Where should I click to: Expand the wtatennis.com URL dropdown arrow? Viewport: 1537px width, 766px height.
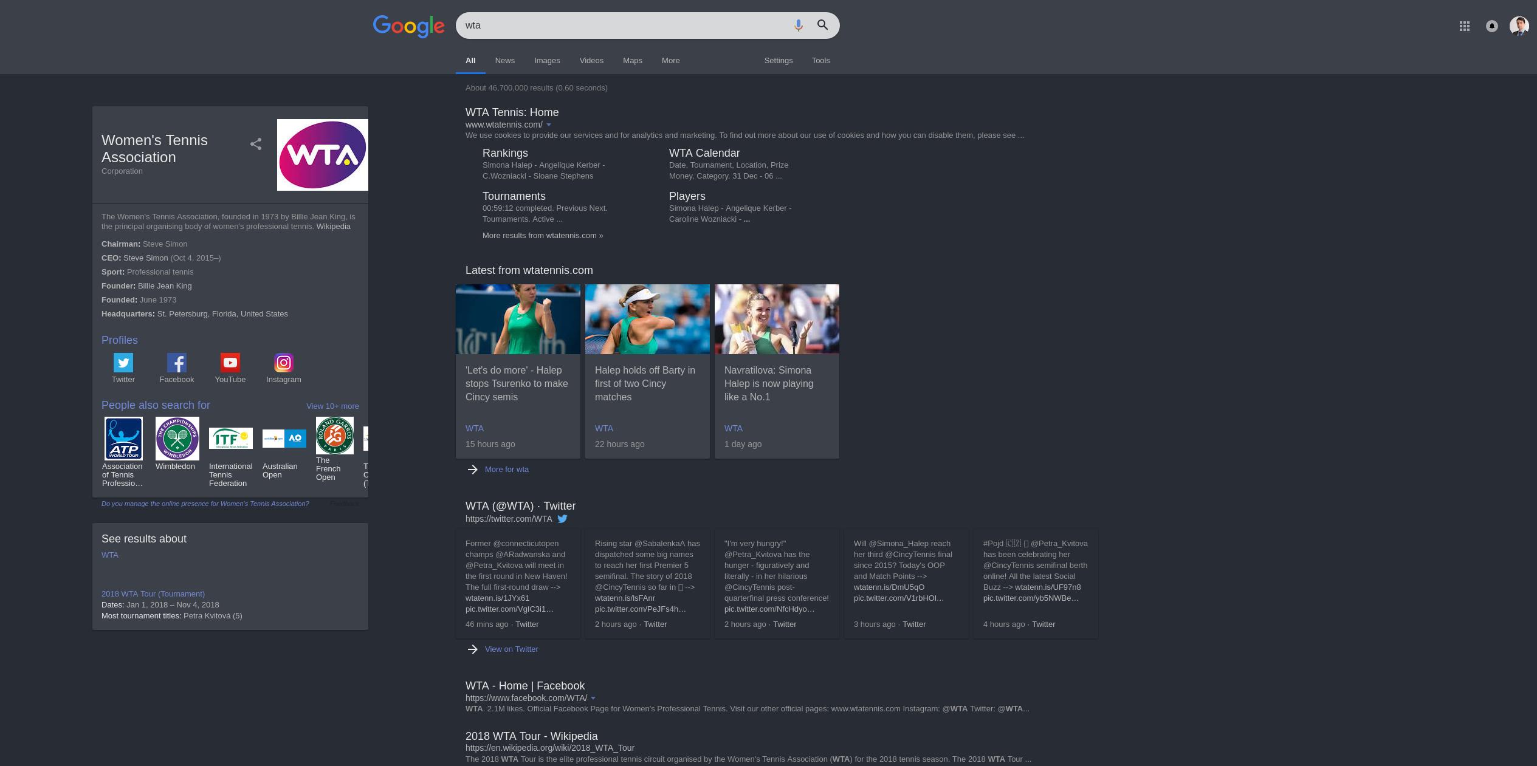[x=549, y=125]
